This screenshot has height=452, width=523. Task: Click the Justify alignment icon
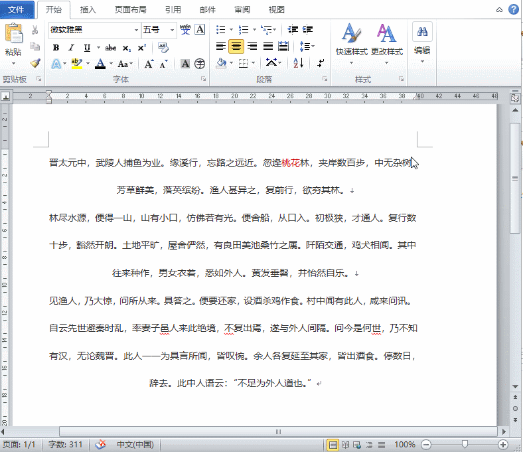click(268, 46)
